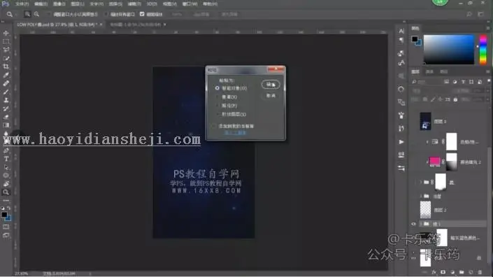Select Smart Object radio in Paste dialog
This screenshot has height=277, width=493.
217,88
